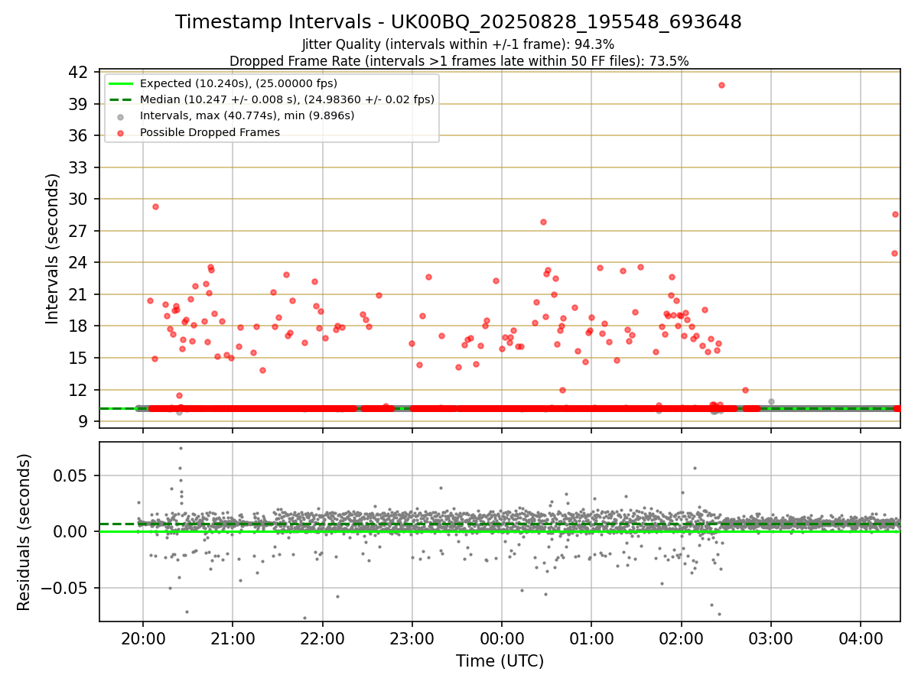Click the "Time (UTC)" x-axis label
Screen dimensions: 918x688
500,661
